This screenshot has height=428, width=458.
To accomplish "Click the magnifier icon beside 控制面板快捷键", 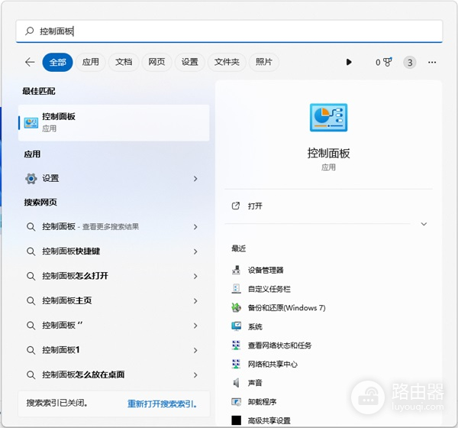I will coord(31,251).
